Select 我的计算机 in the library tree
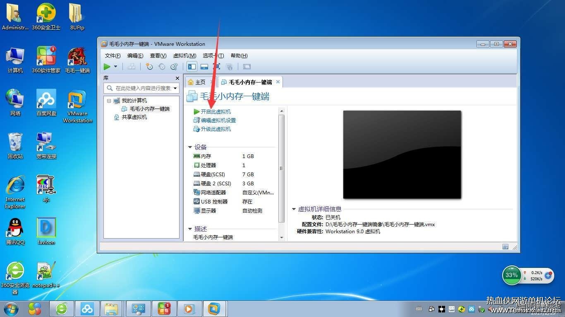The width and height of the screenshot is (565, 317). point(134,101)
